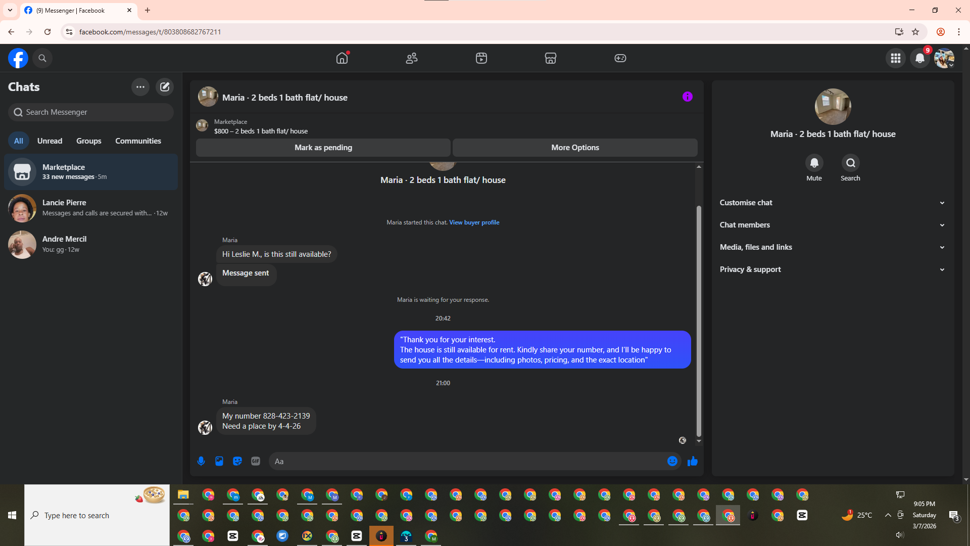Open Chats options three-dot menu
The width and height of the screenshot is (970, 546).
pyautogui.click(x=140, y=87)
